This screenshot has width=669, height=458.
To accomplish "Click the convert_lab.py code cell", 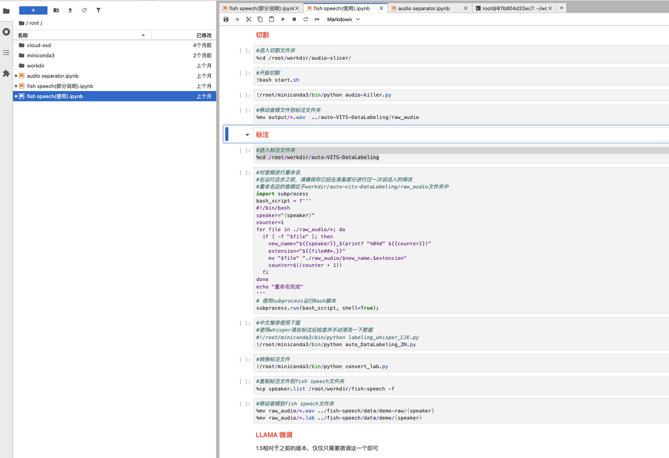I will [461, 363].
